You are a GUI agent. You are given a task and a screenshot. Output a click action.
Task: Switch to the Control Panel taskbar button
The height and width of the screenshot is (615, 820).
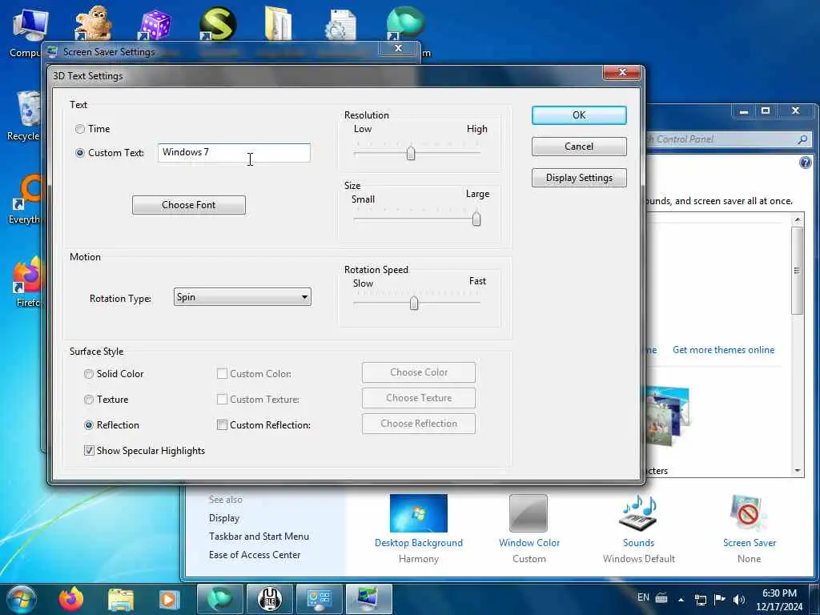pyautogui.click(x=319, y=599)
